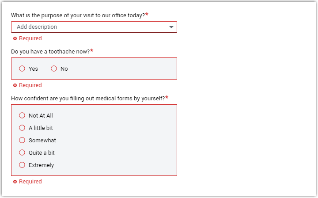
Task: Choose "No" for the toothache question
Action: coord(54,69)
